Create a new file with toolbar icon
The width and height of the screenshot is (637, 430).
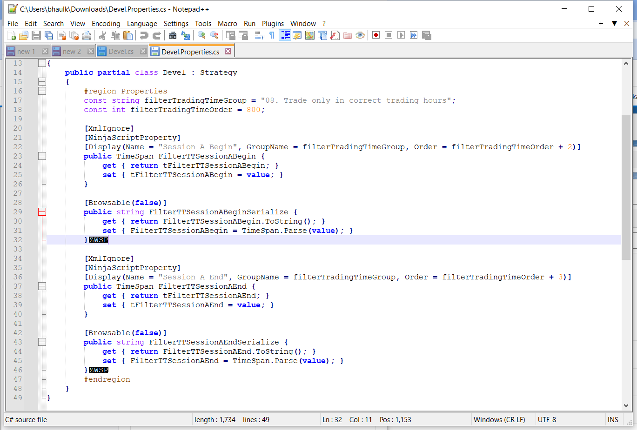click(x=12, y=35)
